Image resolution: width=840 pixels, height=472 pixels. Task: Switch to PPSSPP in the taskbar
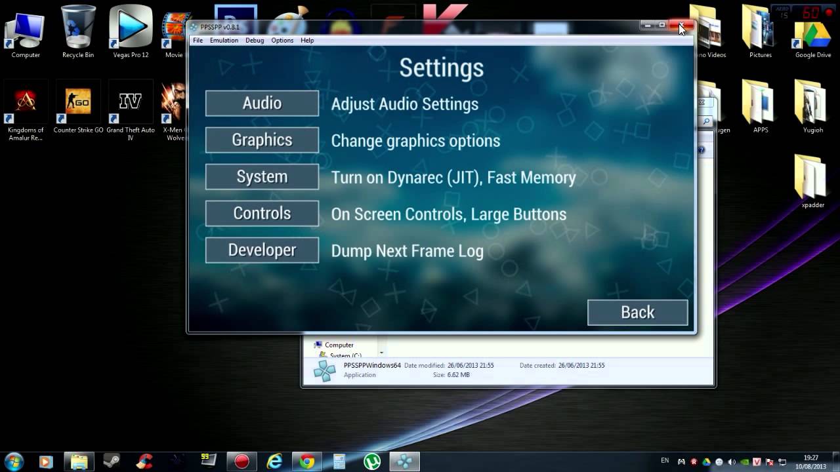(x=406, y=462)
